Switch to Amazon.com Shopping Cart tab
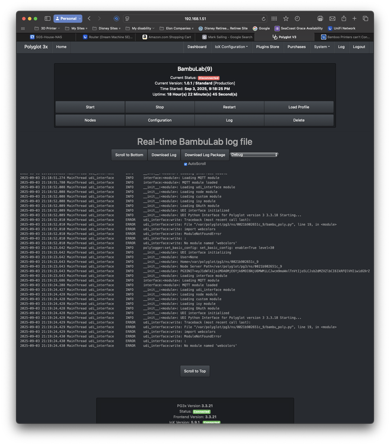The width and height of the screenshot is (390, 445). pos(167,37)
